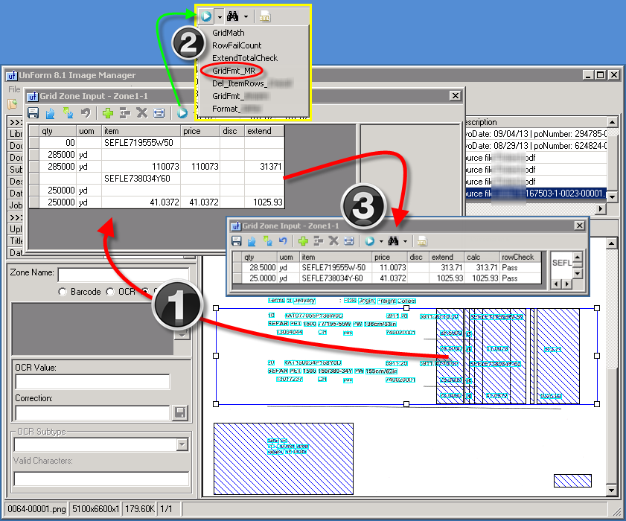Click the binoculars icon in the lower Grid Zone Input toolbar
This screenshot has width=626, height=521.
[x=394, y=241]
